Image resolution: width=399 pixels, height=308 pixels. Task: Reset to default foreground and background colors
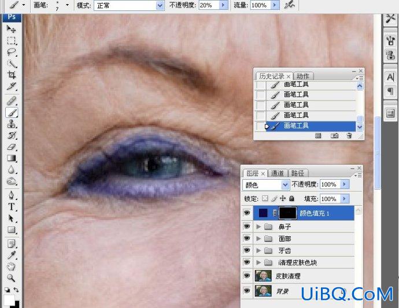click(x=8, y=290)
